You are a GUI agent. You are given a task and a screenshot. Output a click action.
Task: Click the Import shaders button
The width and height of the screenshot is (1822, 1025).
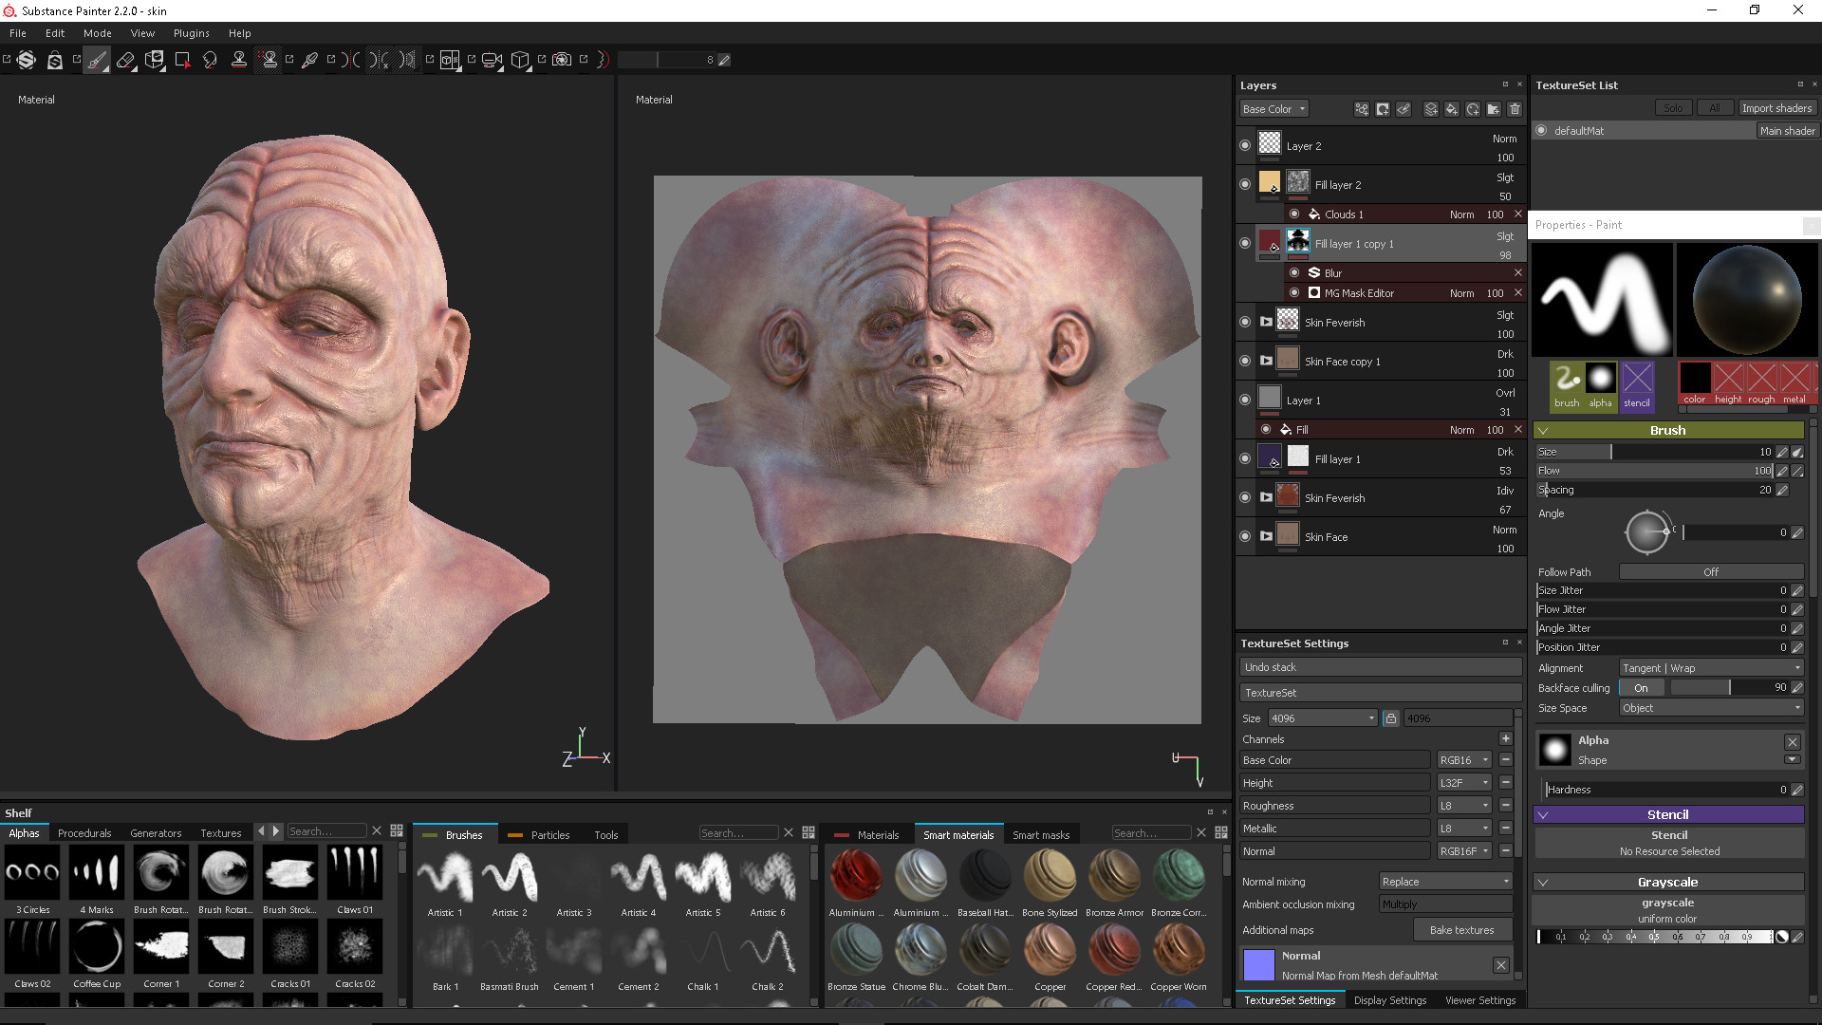click(x=1777, y=107)
